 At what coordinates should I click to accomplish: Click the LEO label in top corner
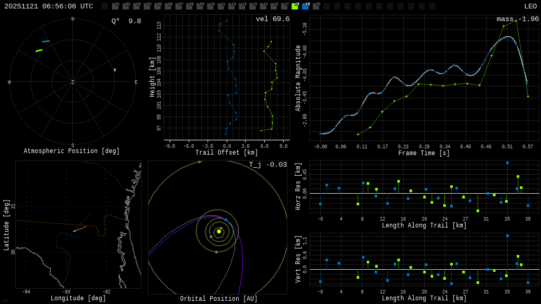pos(530,6)
